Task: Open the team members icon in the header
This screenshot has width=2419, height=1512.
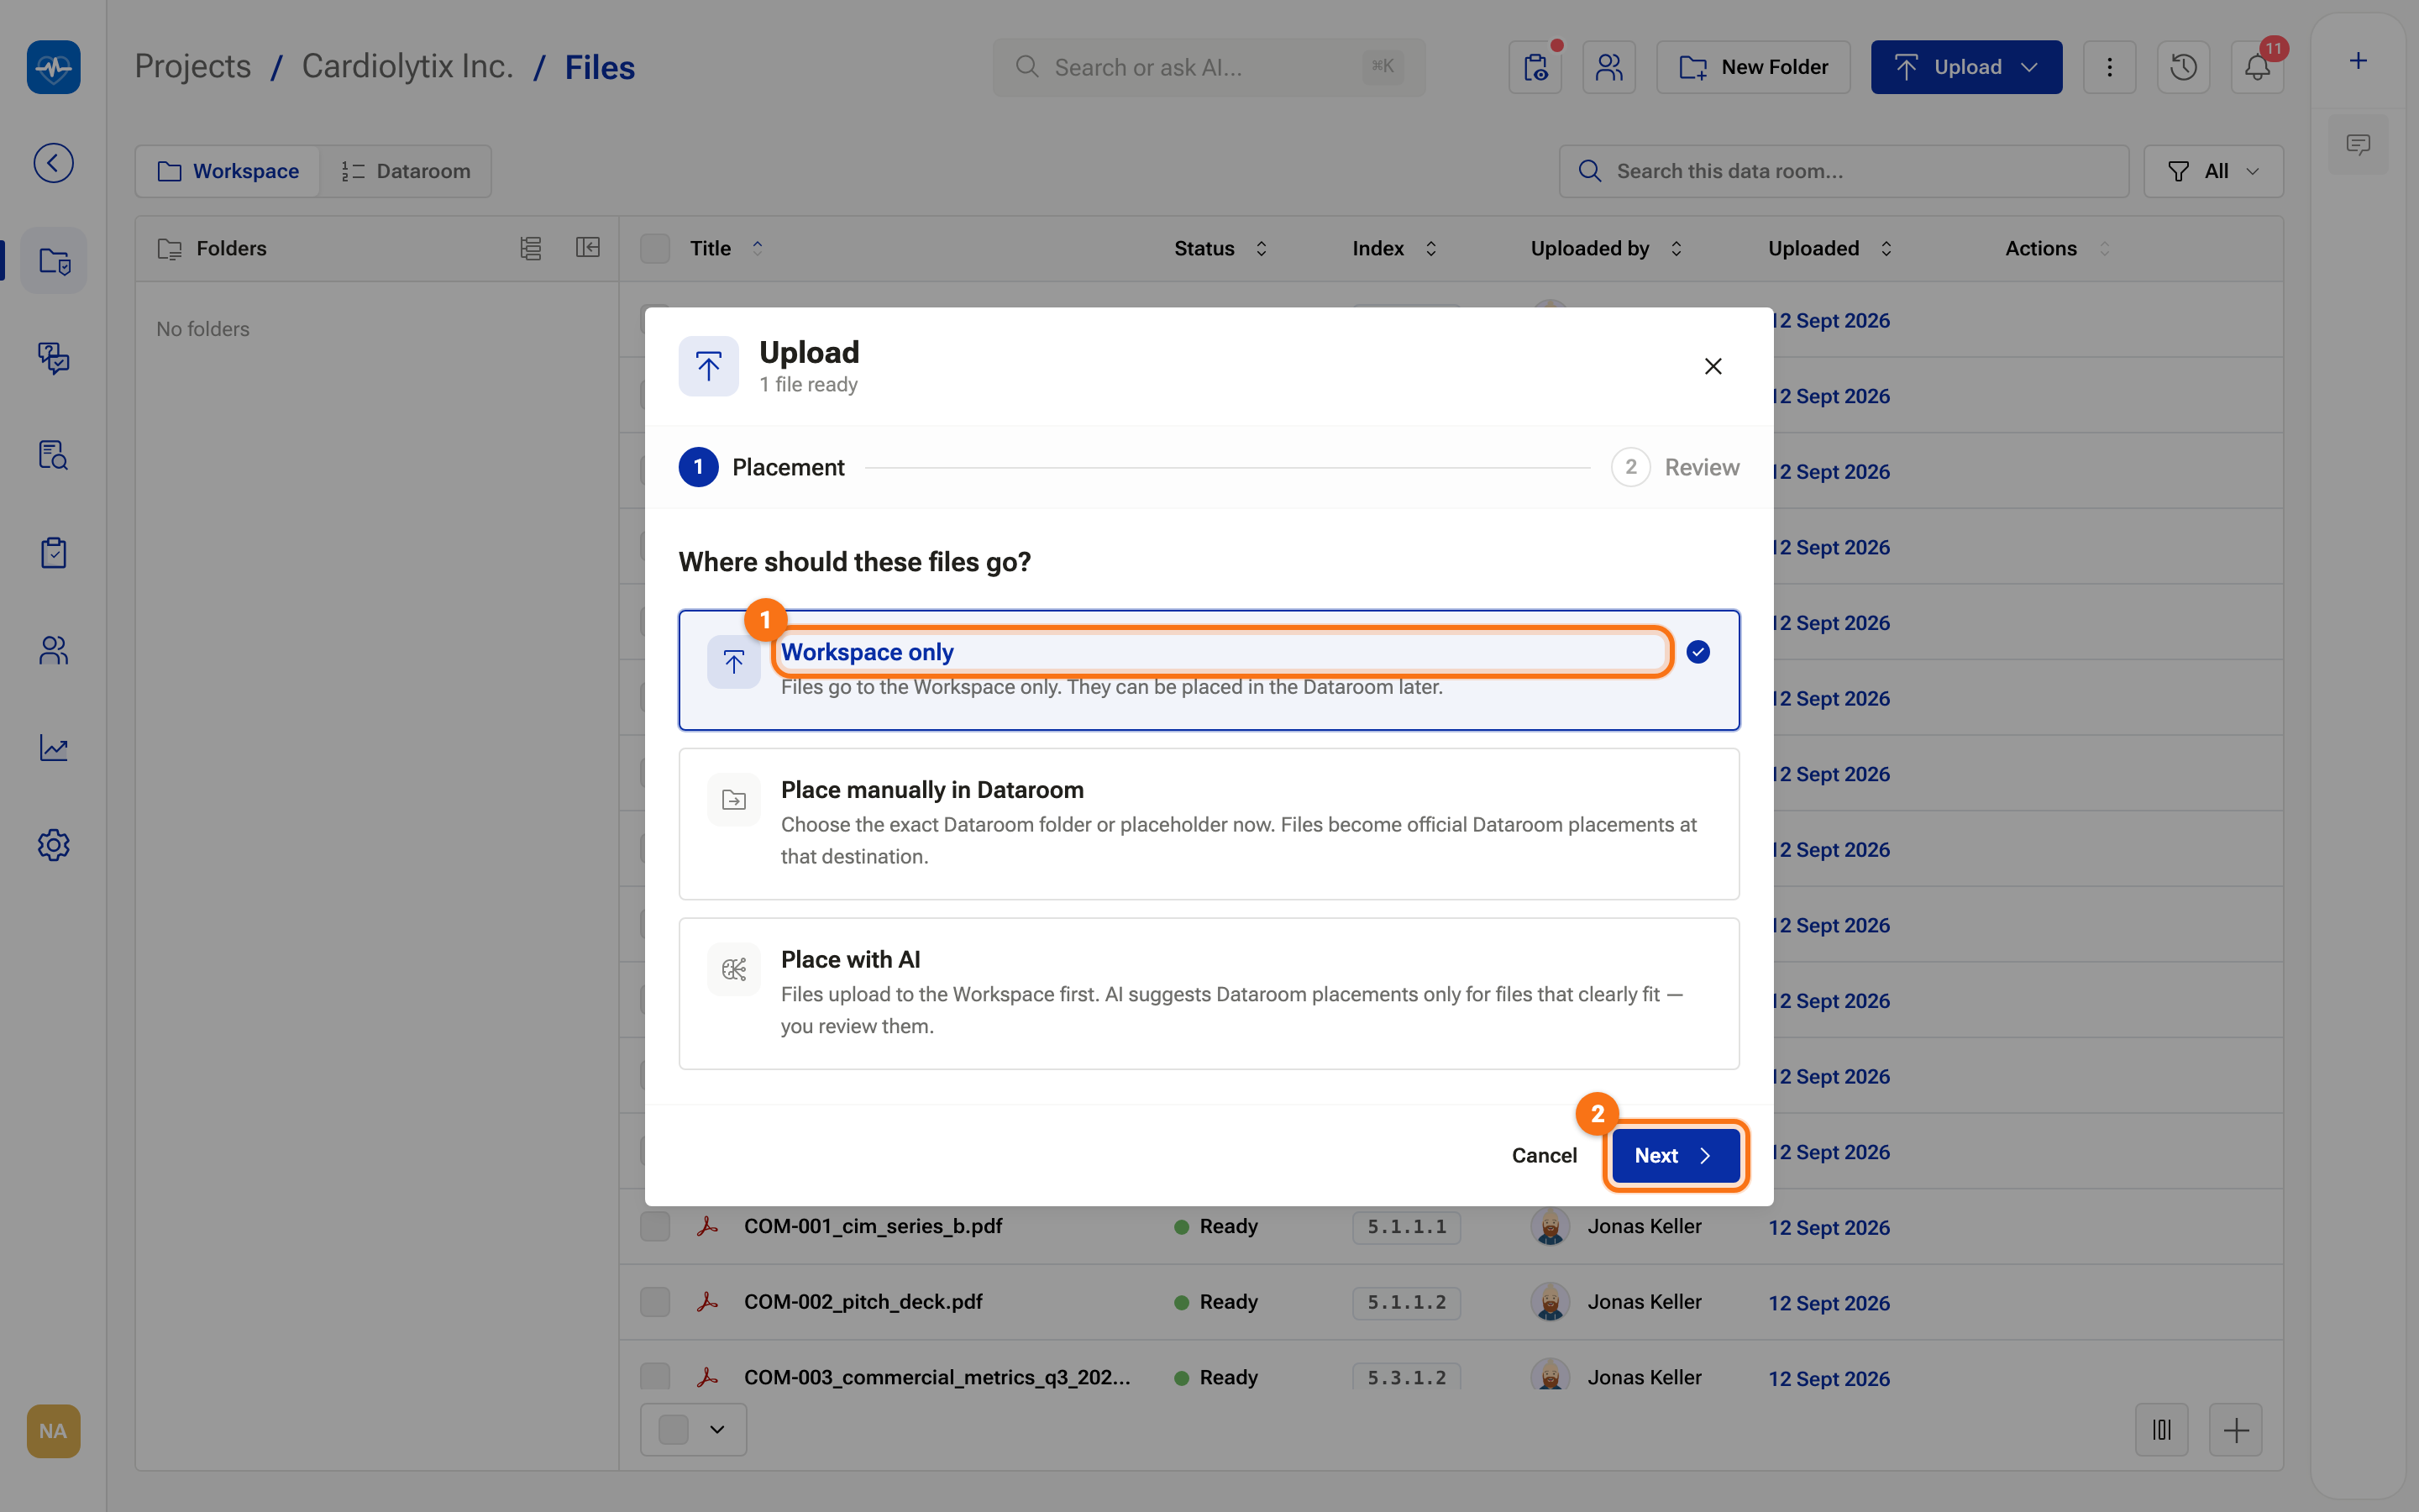Action: (x=1609, y=67)
